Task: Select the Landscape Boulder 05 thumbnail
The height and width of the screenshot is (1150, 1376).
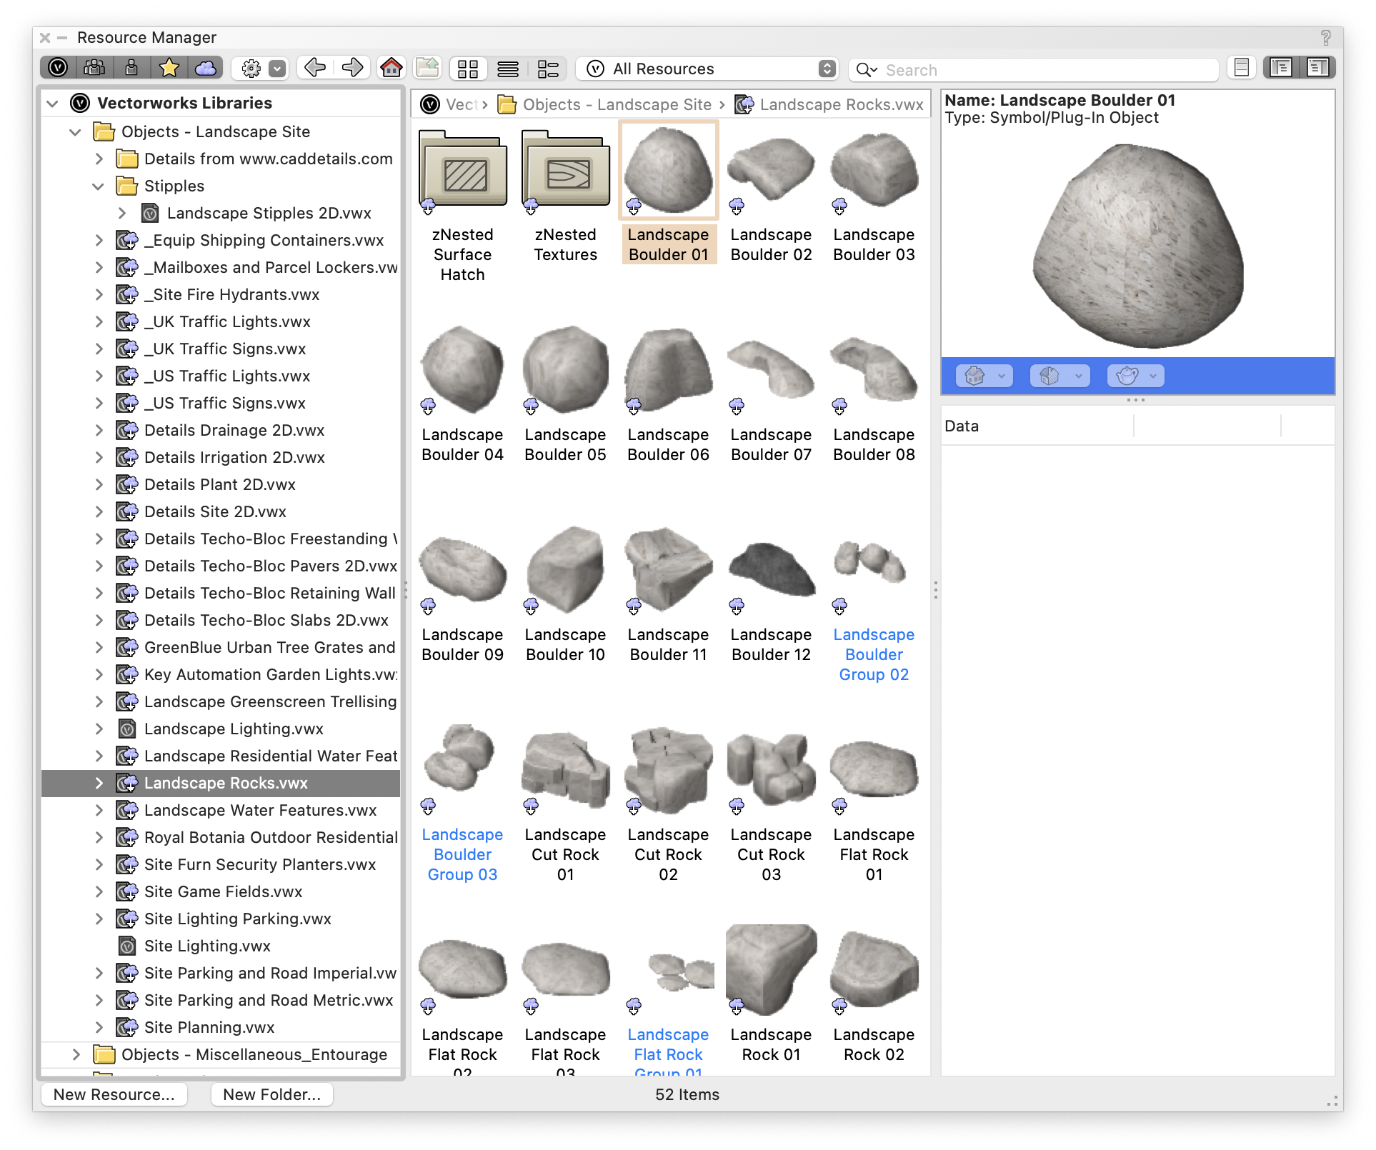Action: point(565,370)
